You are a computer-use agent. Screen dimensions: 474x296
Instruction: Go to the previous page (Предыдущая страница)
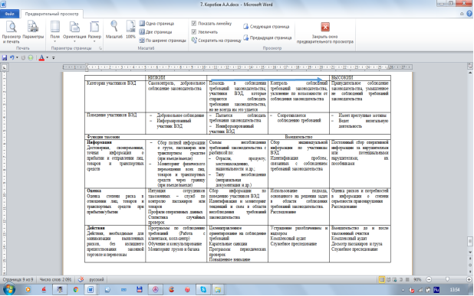click(x=268, y=37)
